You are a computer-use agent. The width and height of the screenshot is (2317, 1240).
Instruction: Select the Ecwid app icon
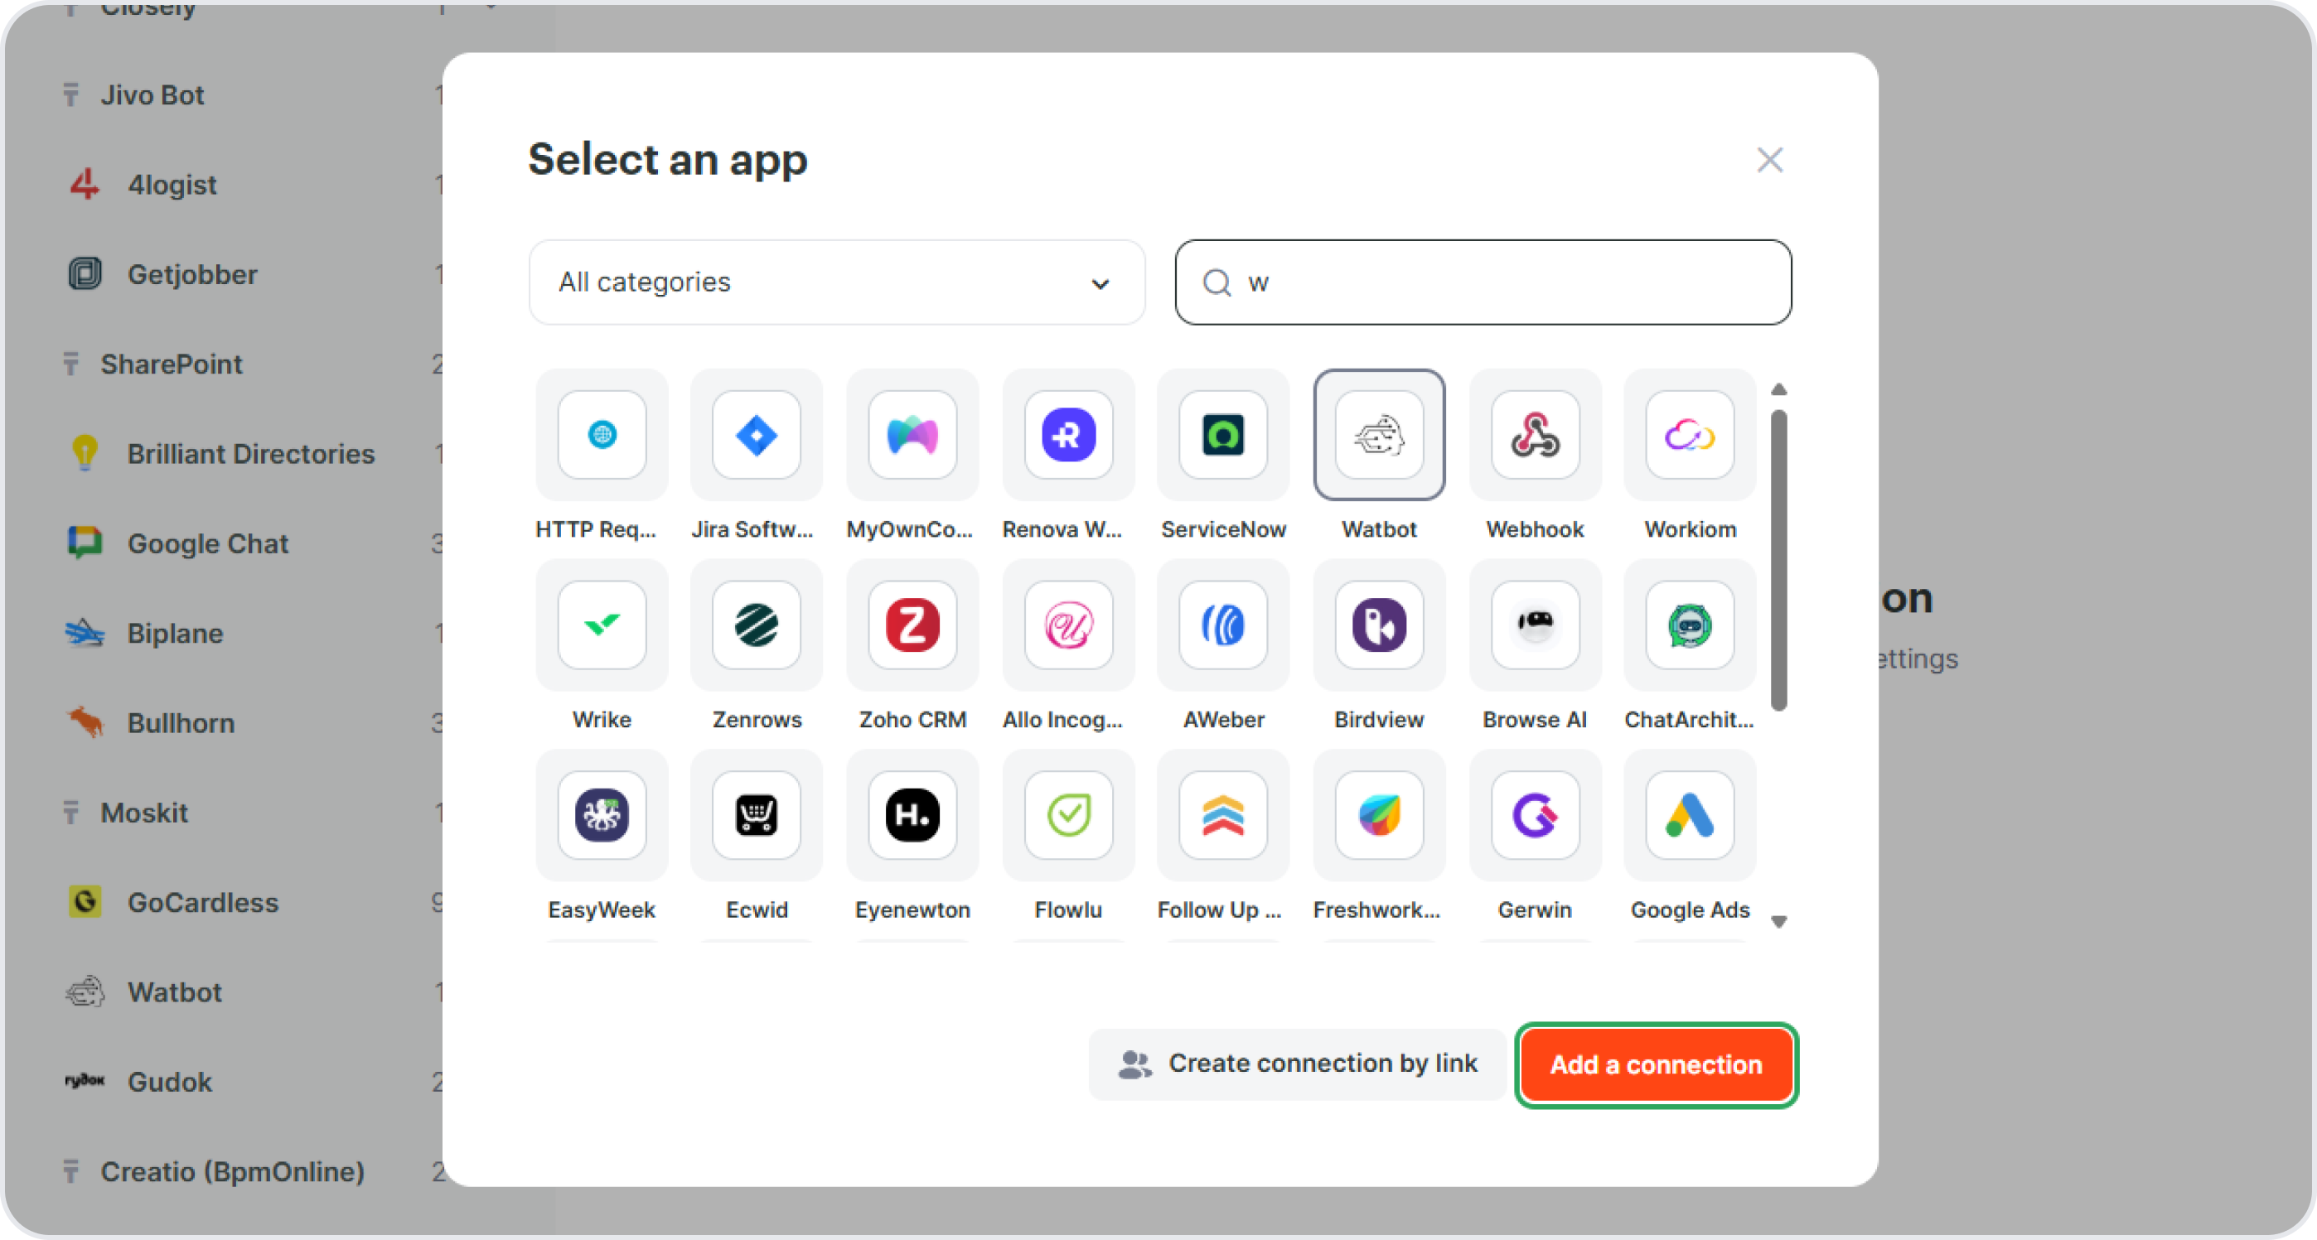[757, 816]
